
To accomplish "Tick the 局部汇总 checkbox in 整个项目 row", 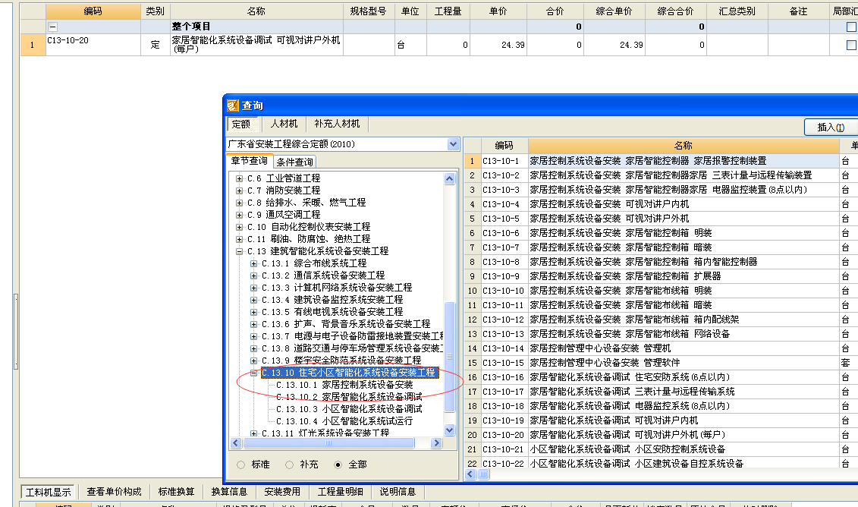I will (x=851, y=27).
